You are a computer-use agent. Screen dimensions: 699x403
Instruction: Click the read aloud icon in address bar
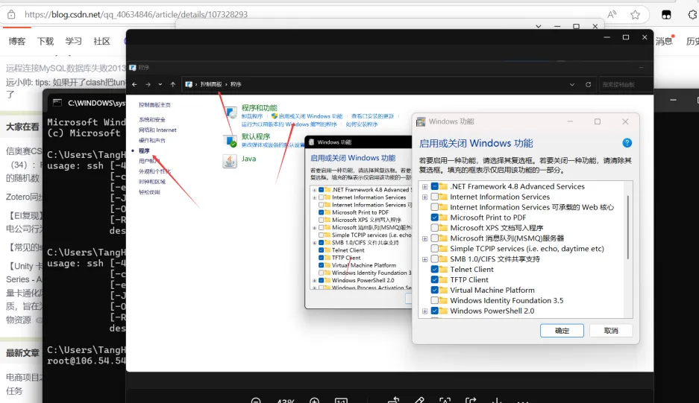(x=612, y=14)
